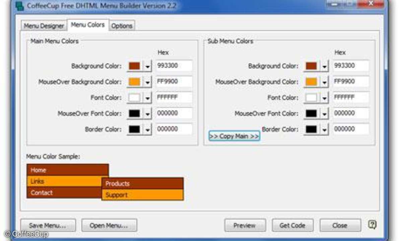Click Support in the sample submenu
402x241 pixels.
tap(143, 195)
